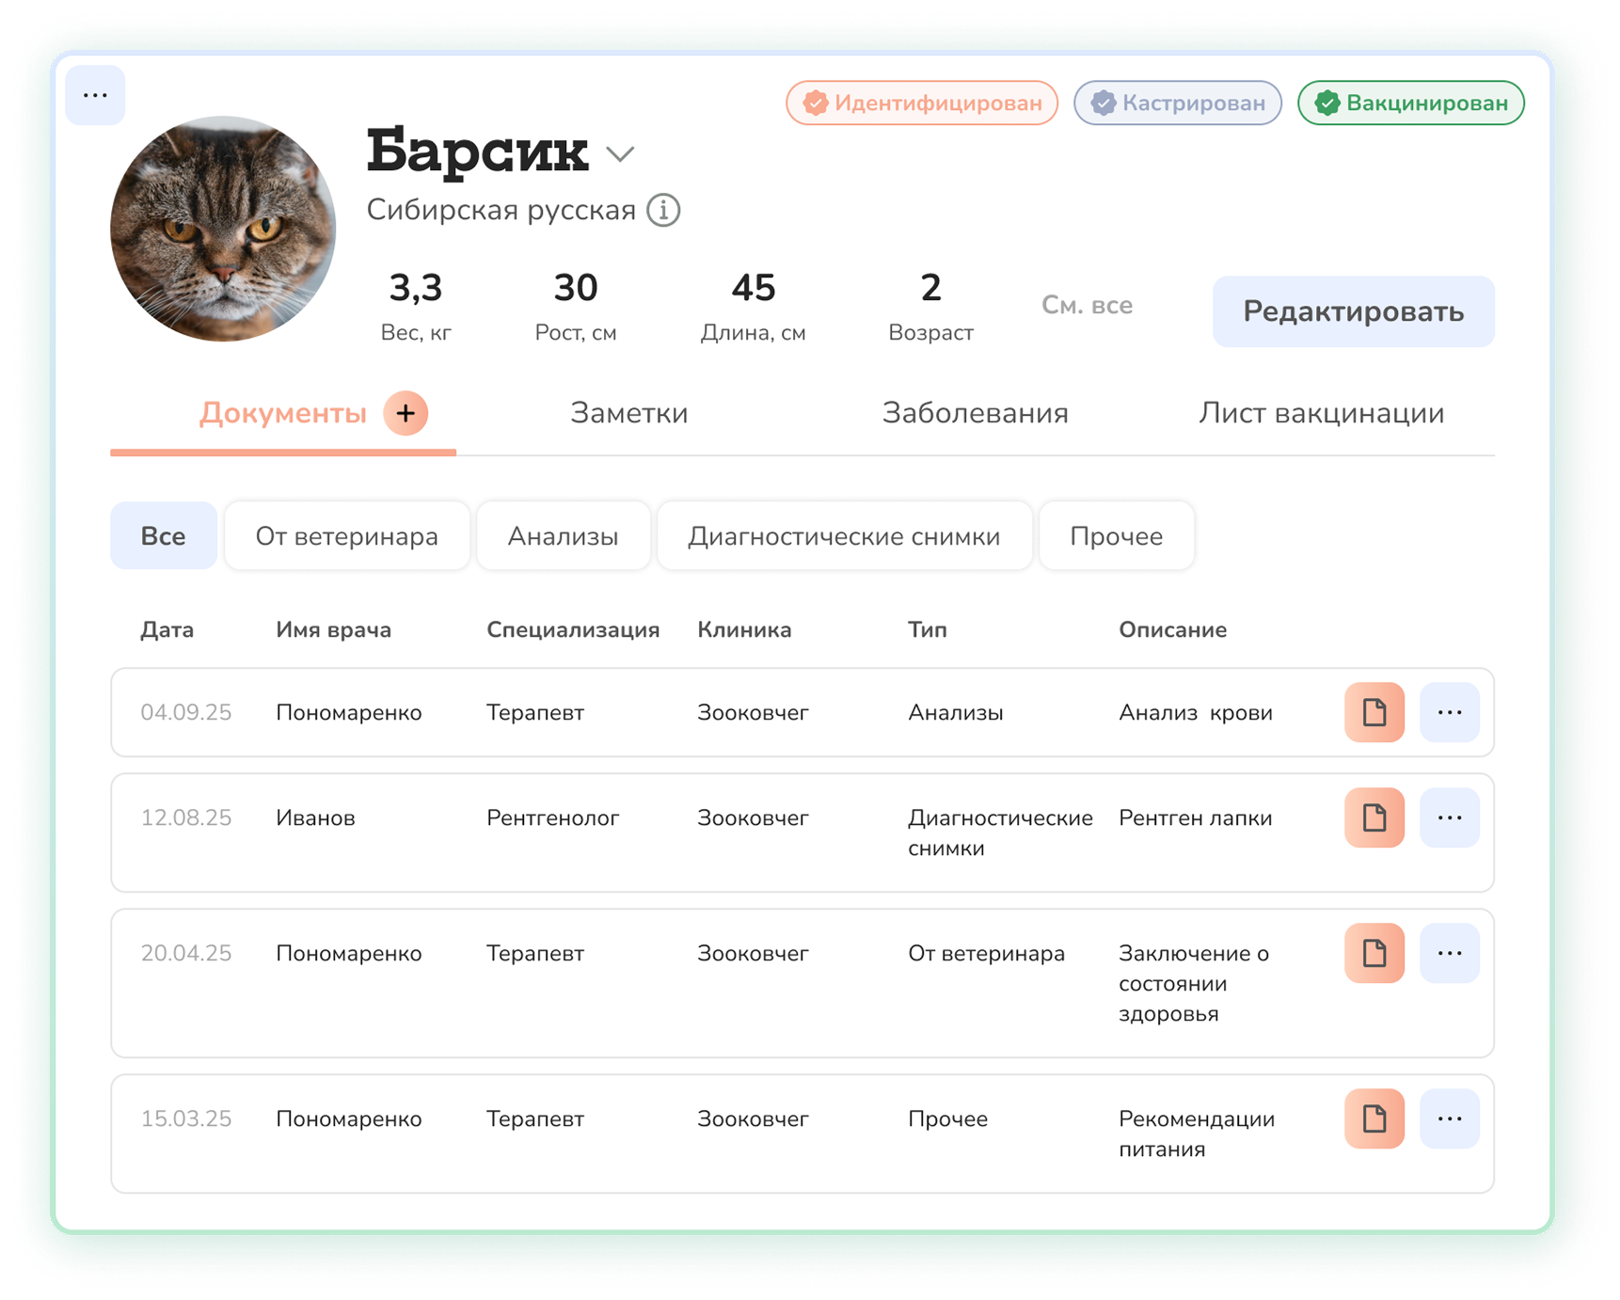
Task: Click the Вакцинирован status badge
Action: 1410,103
